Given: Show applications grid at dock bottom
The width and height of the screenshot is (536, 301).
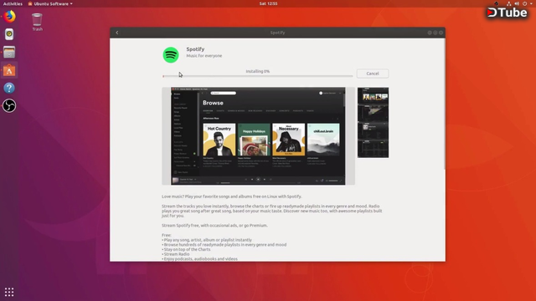Looking at the screenshot, I should tap(9, 292).
